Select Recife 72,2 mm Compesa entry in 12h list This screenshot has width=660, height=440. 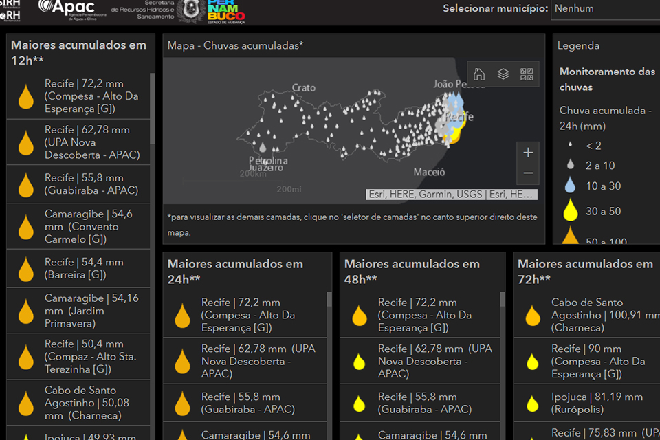pyautogui.click(x=78, y=96)
